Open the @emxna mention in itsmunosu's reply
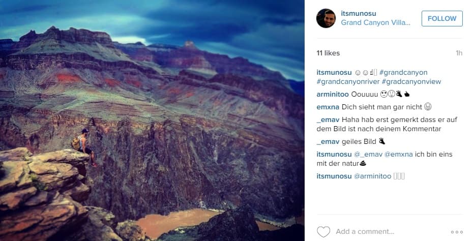Image resolution: width=474 pixels, height=241 pixels. pyautogui.click(x=398, y=154)
